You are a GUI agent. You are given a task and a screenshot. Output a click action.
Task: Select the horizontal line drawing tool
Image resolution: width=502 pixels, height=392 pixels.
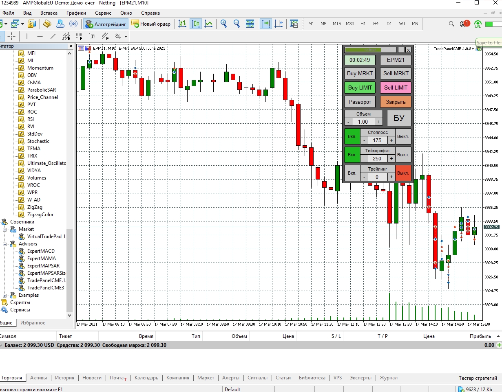(x=40, y=36)
